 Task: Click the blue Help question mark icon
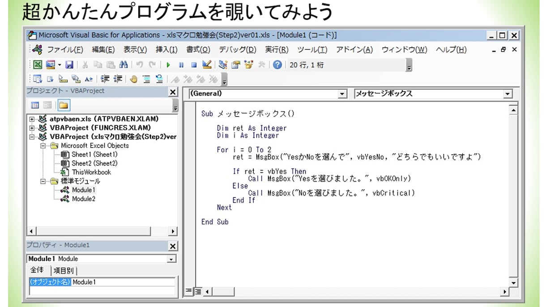coord(277,65)
